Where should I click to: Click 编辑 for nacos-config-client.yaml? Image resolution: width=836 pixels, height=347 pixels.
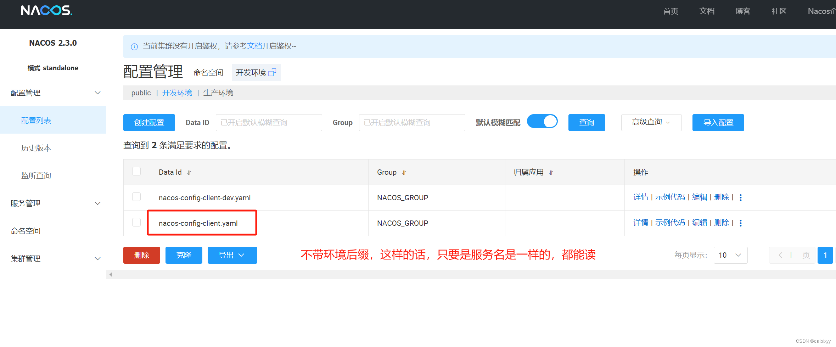tap(700, 223)
